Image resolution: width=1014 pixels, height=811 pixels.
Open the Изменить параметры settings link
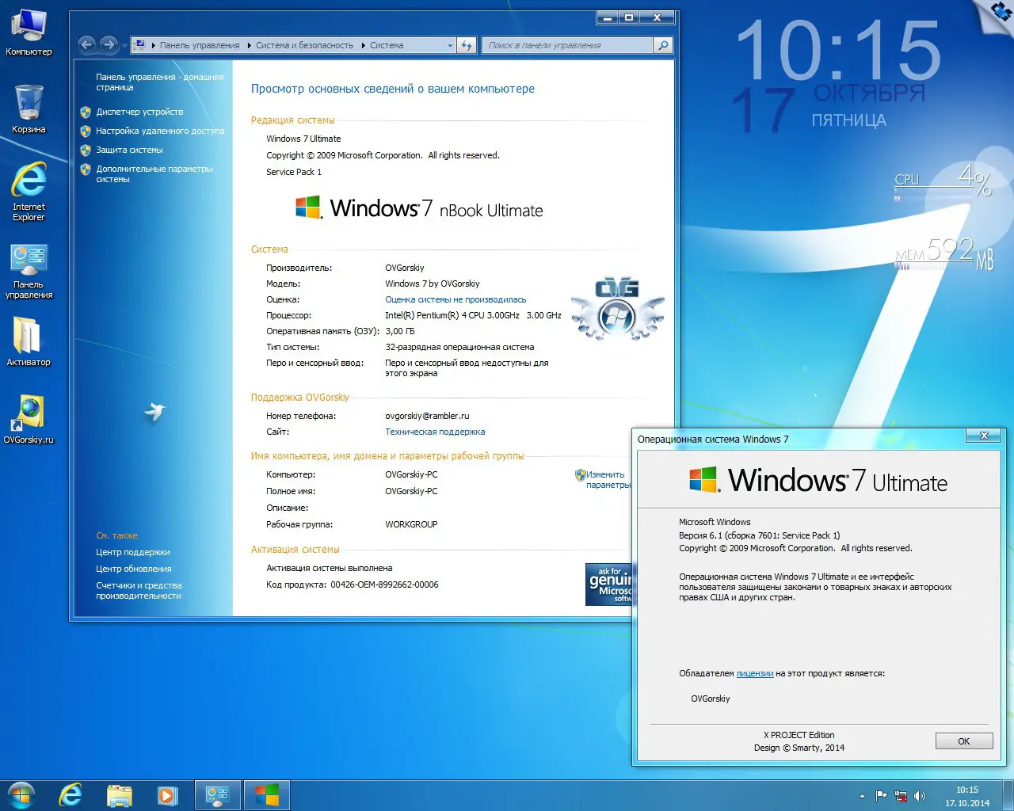pyautogui.click(x=602, y=474)
